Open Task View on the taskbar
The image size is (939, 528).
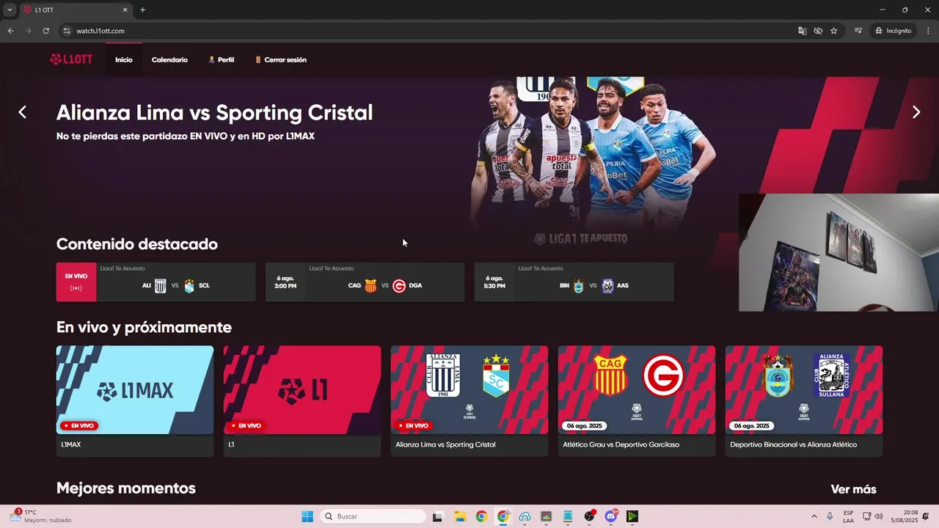click(437, 516)
